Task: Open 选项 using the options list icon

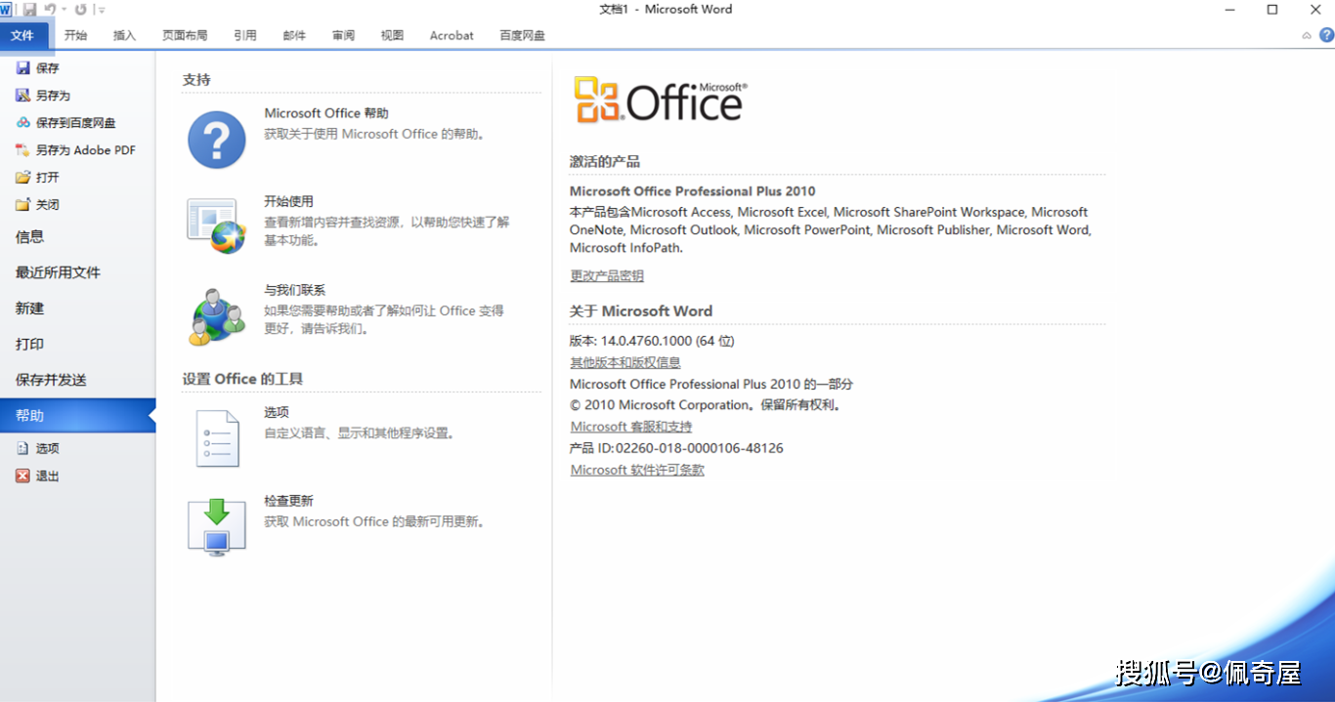Action: [x=216, y=437]
